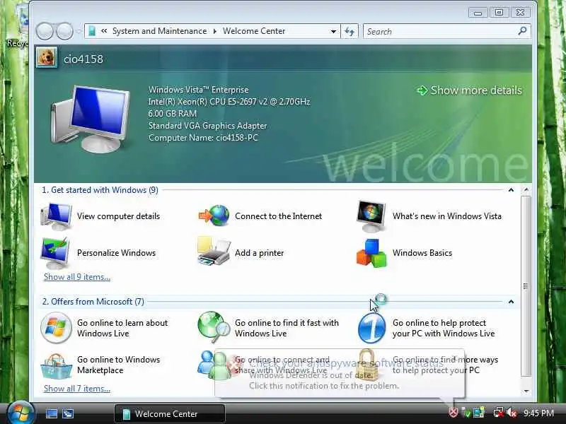Collapse the Get started with Windows section
Image resolution: width=566 pixels, height=424 pixels.
[511, 190]
